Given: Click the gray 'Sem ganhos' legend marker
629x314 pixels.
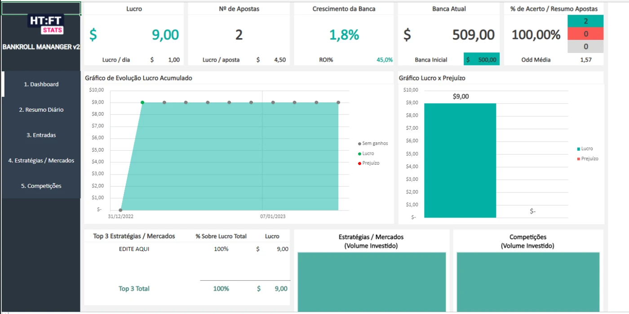Looking at the screenshot, I should tap(359, 144).
